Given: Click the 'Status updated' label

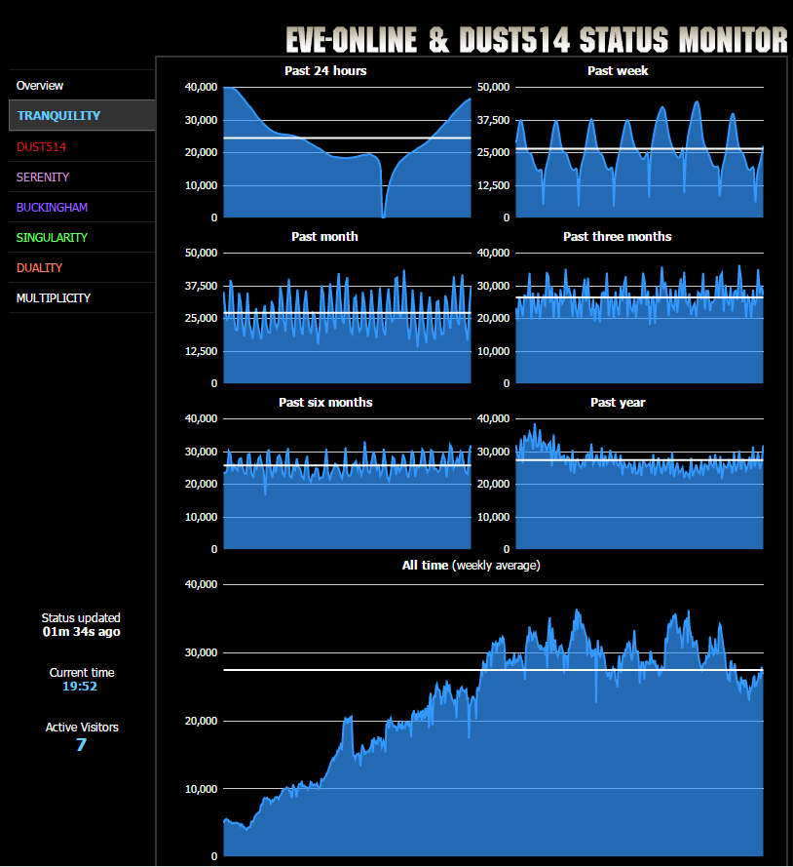Looking at the screenshot, I should [81, 617].
